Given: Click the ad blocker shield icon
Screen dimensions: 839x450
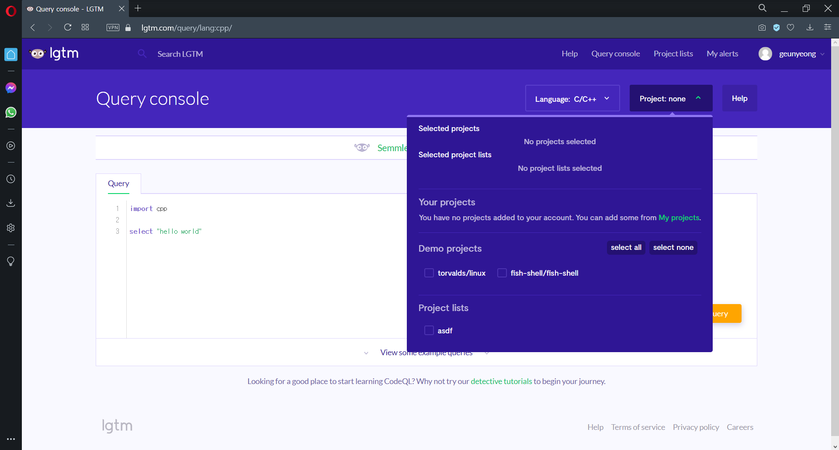Looking at the screenshot, I should [777, 28].
